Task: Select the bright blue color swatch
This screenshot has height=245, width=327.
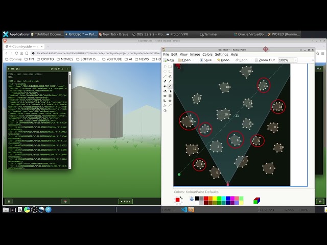Action: coord(228,199)
